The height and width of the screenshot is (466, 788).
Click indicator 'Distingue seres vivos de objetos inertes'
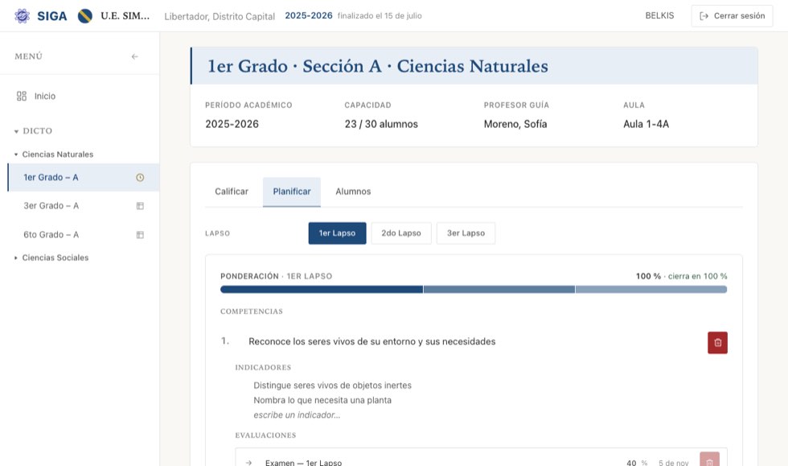tap(332, 386)
